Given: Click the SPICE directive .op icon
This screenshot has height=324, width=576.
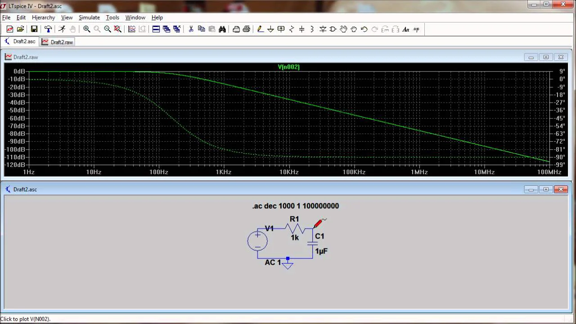Looking at the screenshot, I should click(x=416, y=29).
